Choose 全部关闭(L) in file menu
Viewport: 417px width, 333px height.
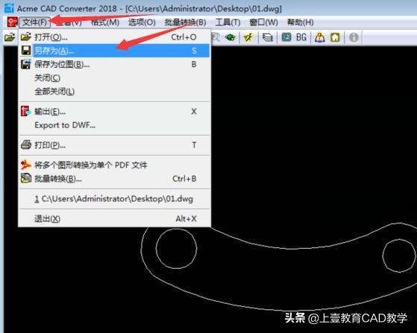coord(114,92)
